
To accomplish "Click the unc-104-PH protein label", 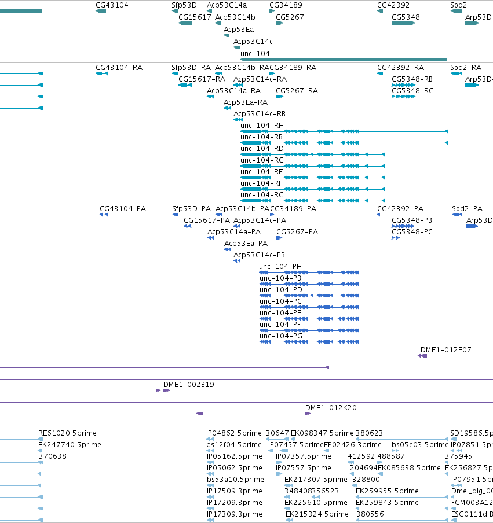I will coord(280,267).
